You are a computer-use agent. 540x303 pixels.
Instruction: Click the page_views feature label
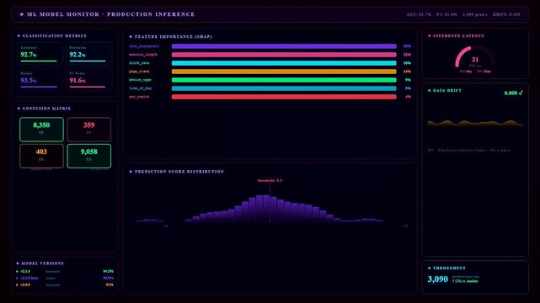(139, 72)
